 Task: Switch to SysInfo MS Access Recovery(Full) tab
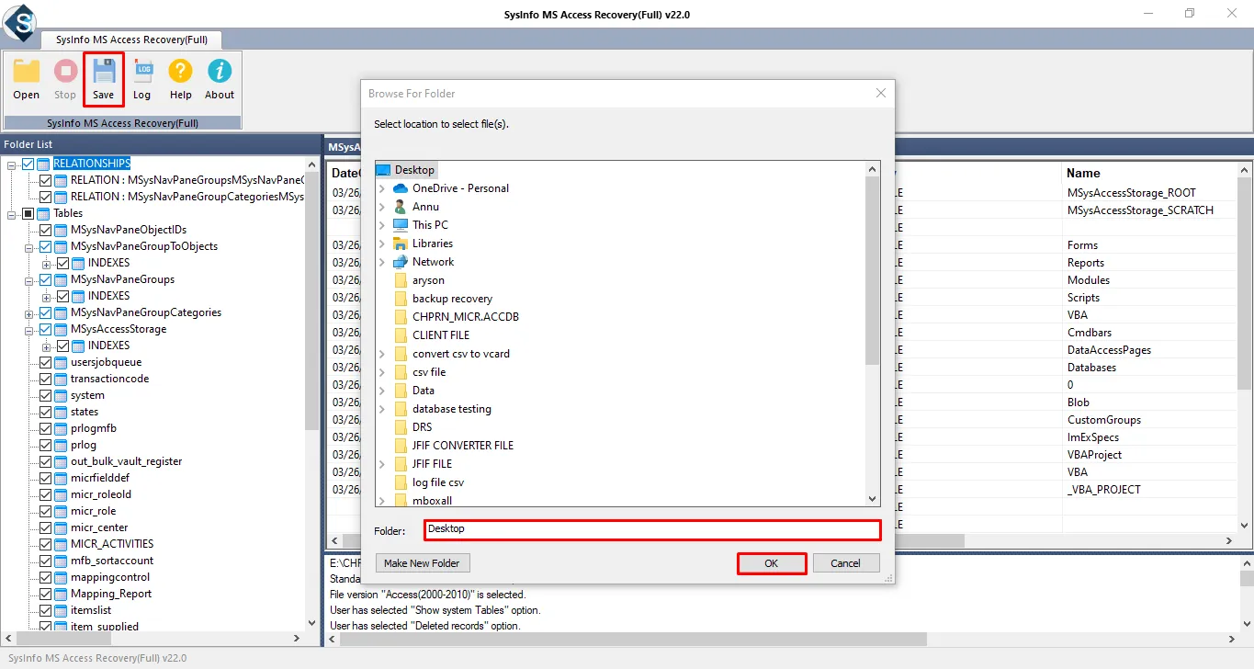(x=131, y=40)
